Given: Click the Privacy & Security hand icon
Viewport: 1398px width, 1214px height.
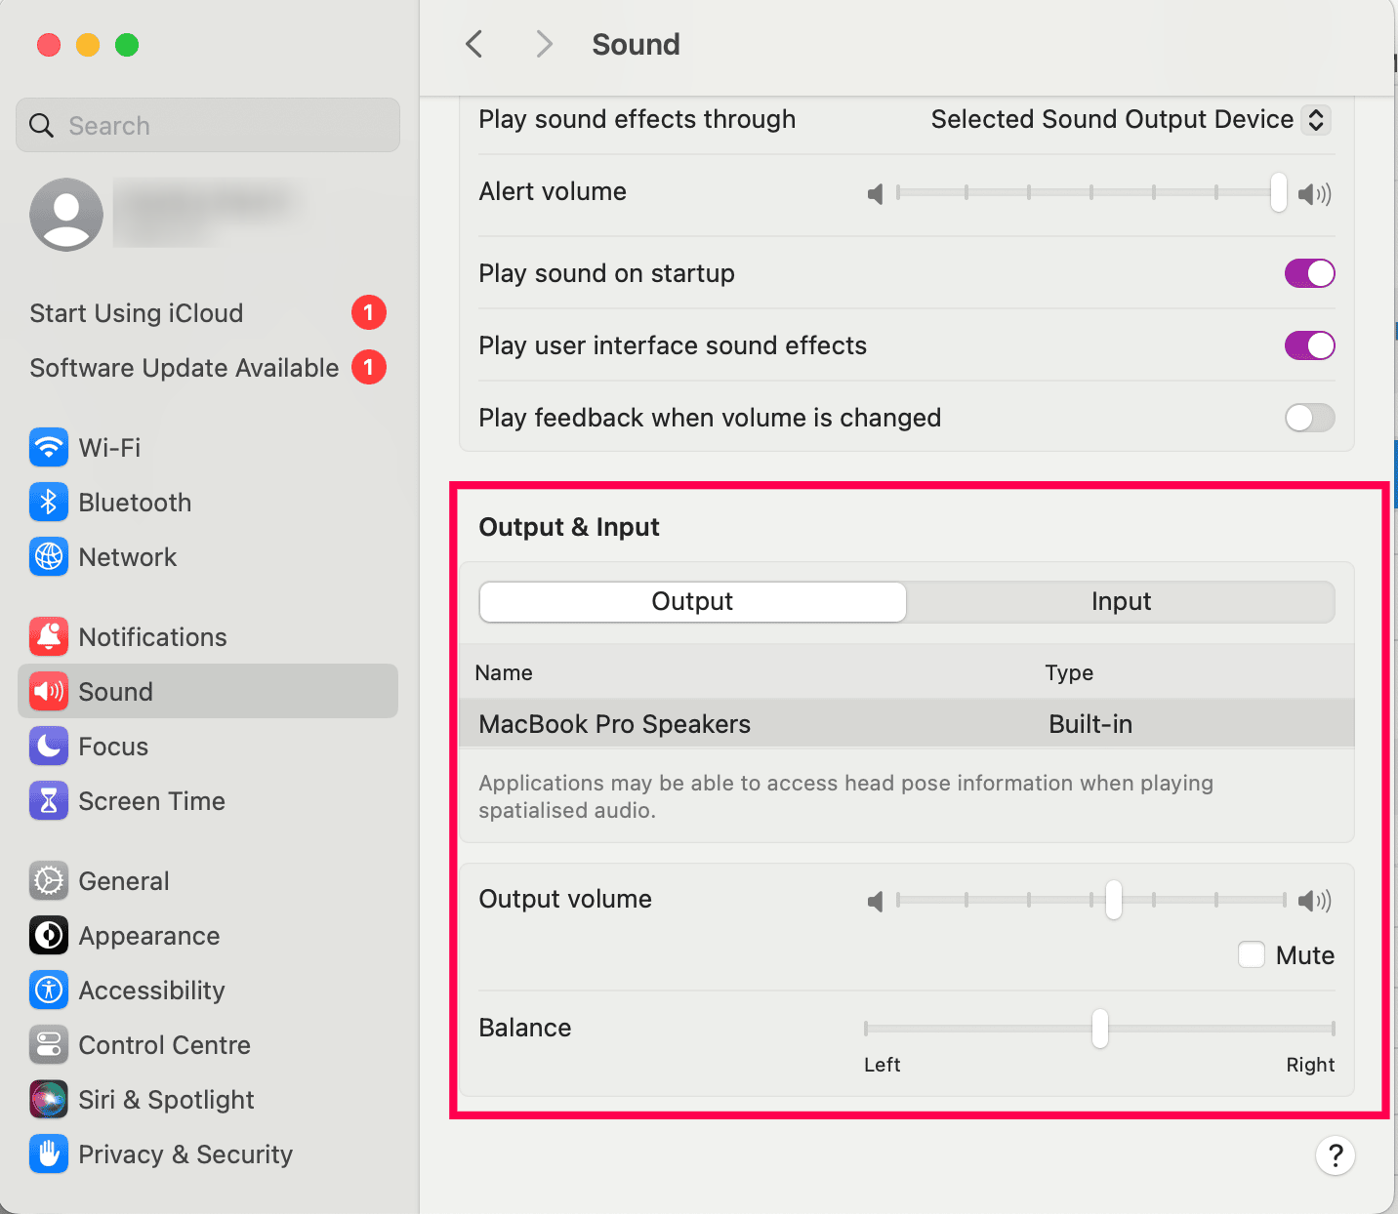Looking at the screenshot, I should coord(49,1154).
